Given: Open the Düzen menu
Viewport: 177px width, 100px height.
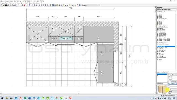Looking at the screenshot, I should click(6, 3).
